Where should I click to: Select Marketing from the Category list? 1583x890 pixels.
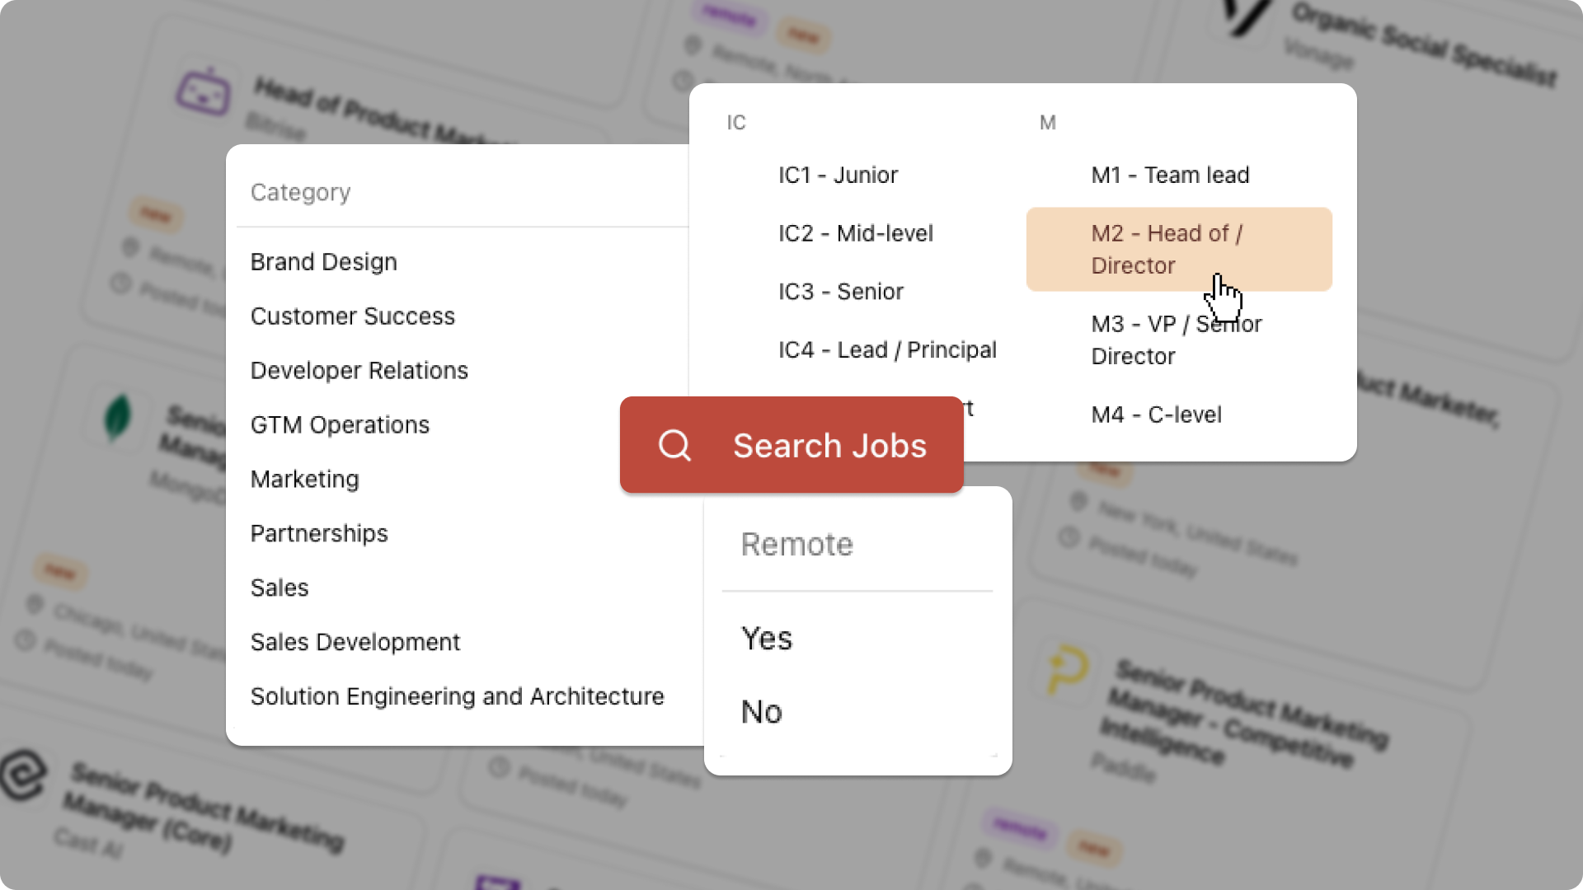(304, 479)
